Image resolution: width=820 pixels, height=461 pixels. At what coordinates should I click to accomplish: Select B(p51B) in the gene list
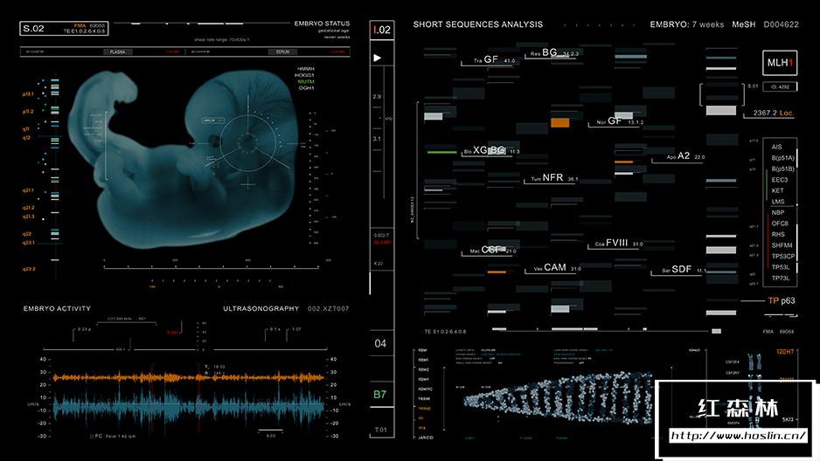(x=783, y=169)
